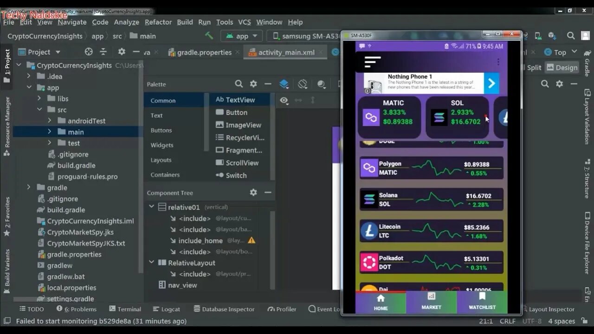The width and height of the screenshot is (594, 334).
Task: Open the Logcat tool window tab
Action: point(166,309)
